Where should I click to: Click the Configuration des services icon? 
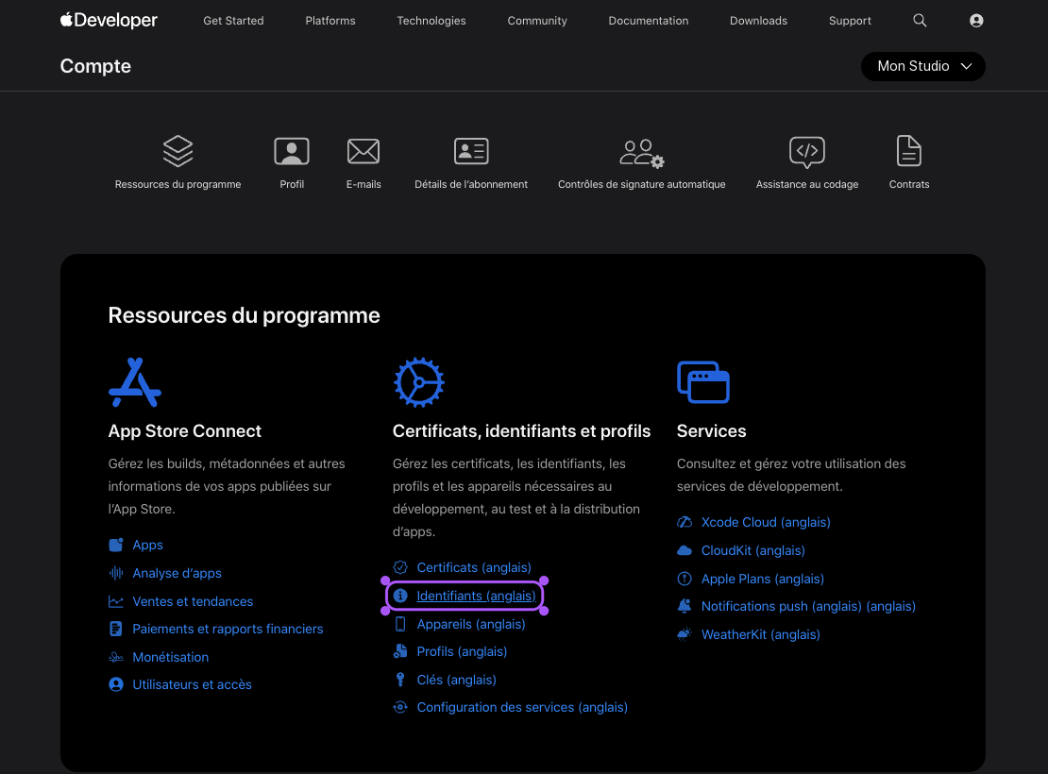point(400,707)
